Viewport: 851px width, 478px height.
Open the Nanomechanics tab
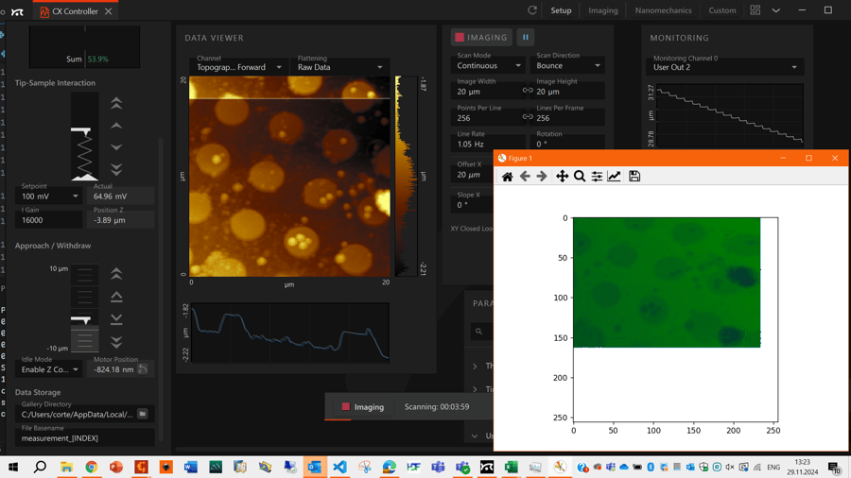(x=663, y=10)
